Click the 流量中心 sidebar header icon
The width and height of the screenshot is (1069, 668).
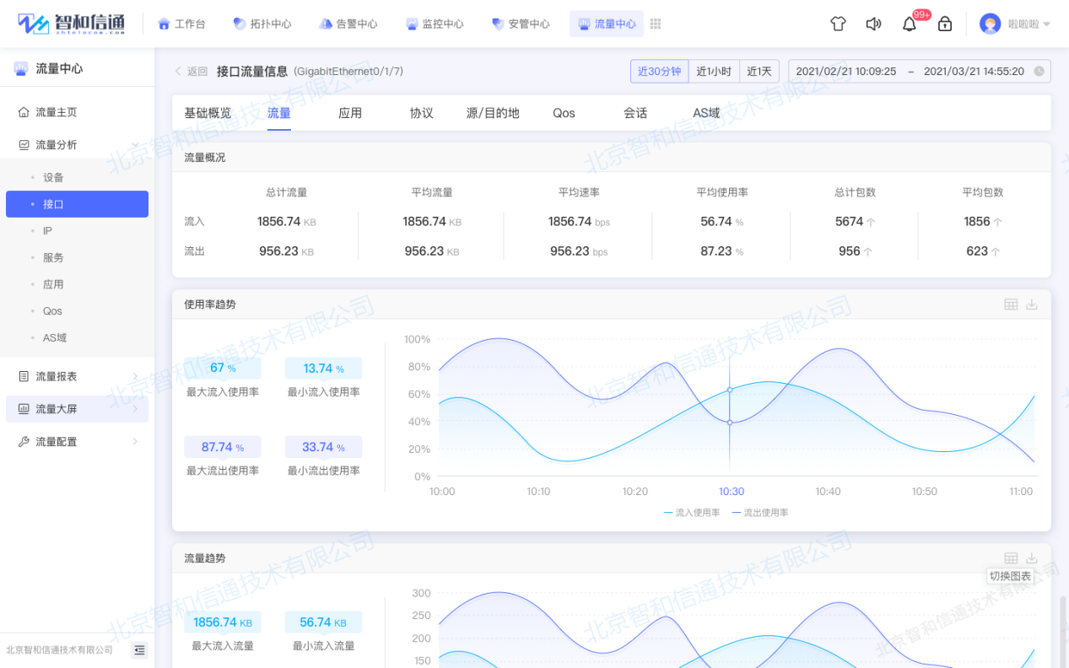coord(20,68)
